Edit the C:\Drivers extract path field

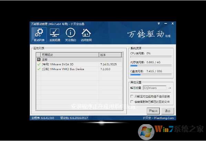155,88
